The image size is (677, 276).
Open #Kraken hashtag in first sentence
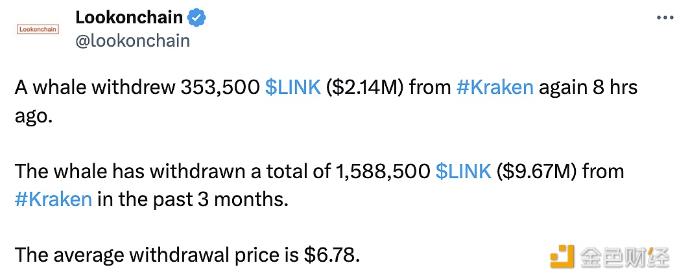[494, 87]
